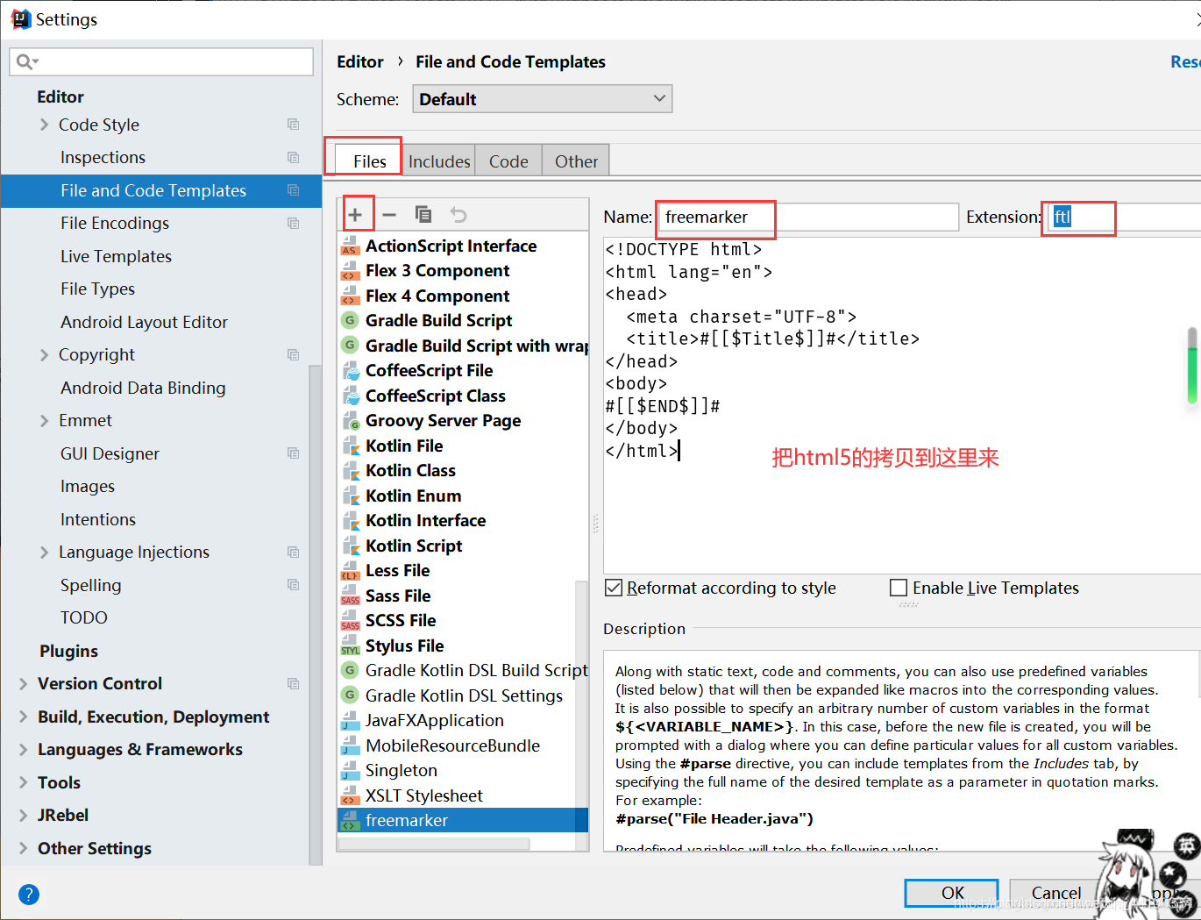Expand the Tools section

point(24,782)
